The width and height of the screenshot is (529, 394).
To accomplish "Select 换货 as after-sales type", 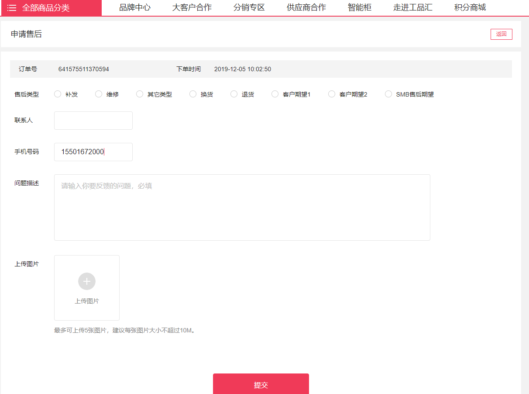I will click(x=193, y=94).
